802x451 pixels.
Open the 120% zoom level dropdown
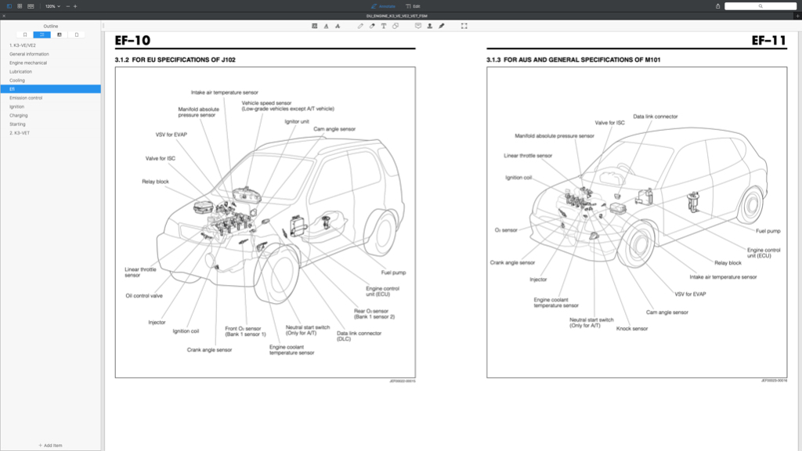(x=52, y=6)
